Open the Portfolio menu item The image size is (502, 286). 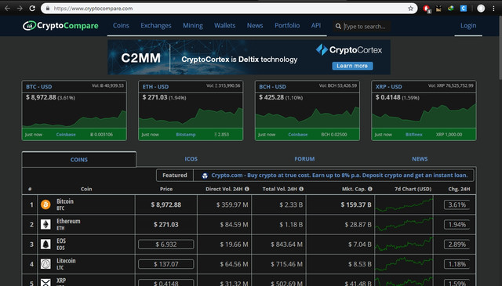287,26
